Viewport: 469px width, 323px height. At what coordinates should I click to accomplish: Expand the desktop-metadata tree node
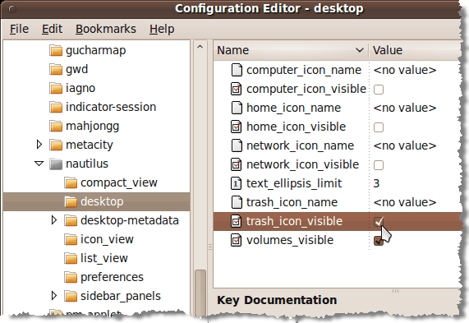pos(54,220)
